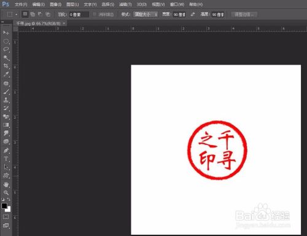Collapse the tools panel with double arrows

pos(2,22)
